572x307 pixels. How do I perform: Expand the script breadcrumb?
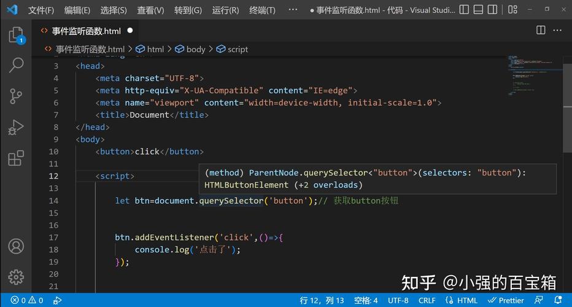238,49
